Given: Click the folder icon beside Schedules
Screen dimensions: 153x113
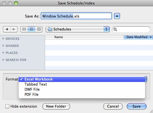Looking at the screenshot, I should (x=50, y=29).
